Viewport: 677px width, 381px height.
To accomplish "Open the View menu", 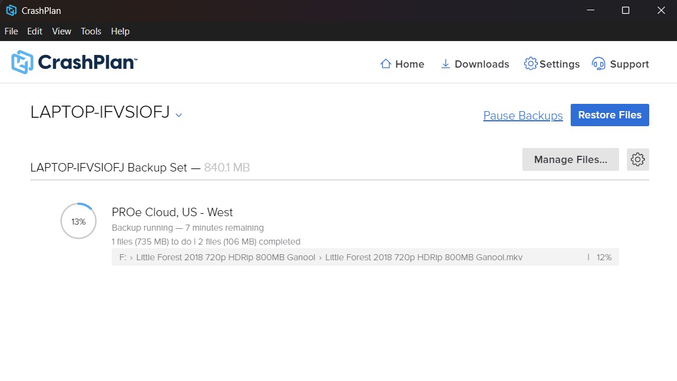I will click(61, 31).
